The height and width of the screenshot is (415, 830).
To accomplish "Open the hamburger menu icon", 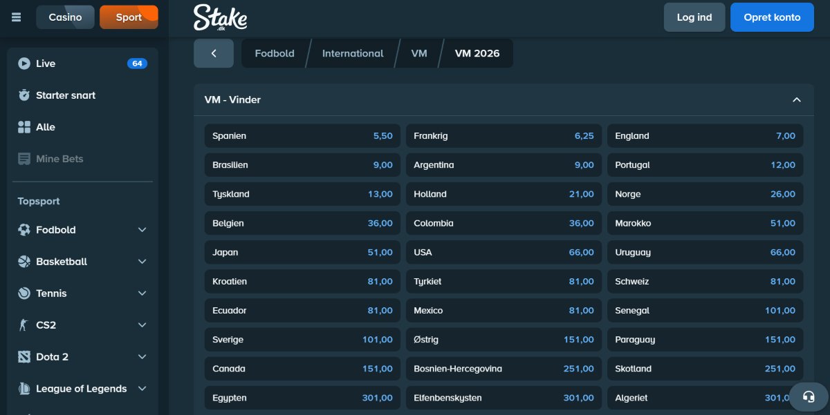I will [x=17, y=17].
